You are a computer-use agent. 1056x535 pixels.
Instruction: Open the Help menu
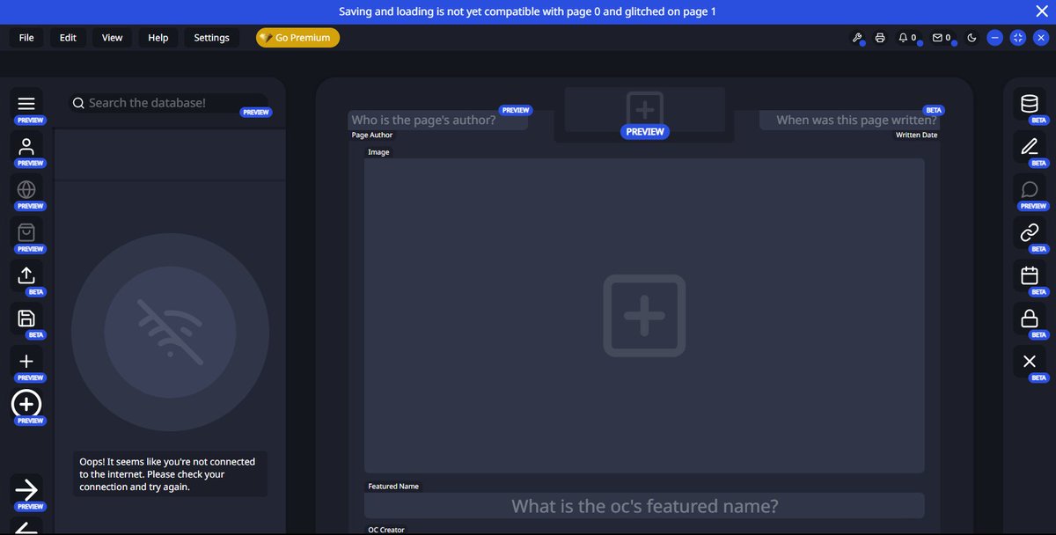point(158,38)
